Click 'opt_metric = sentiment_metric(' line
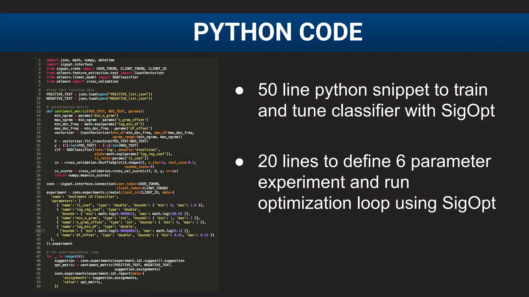The height and width of the screenshot is (297, 529). tap(113, 265)
